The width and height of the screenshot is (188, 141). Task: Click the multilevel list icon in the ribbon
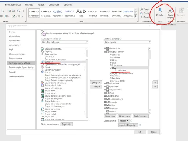tap(3, 11)
